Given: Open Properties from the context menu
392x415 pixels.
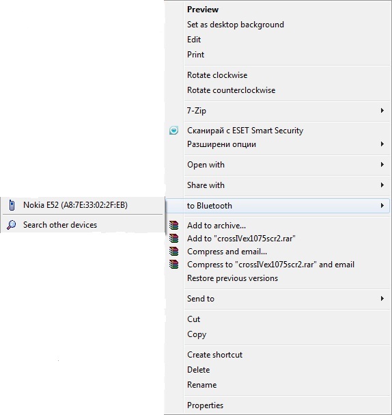Looking at the screenshot, I should [205, 405].
